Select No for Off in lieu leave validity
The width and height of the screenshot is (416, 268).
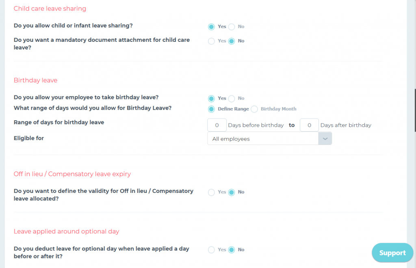click(x=231, y=192)
